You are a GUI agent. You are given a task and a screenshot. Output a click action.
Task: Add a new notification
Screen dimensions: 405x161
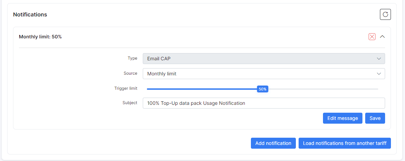point(273,143)
